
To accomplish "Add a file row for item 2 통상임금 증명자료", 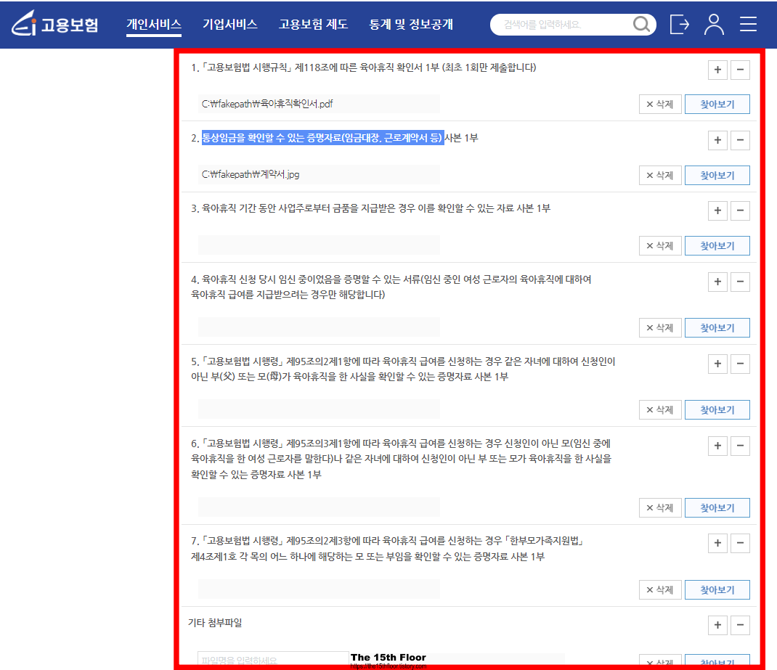I will click(717, 140).
